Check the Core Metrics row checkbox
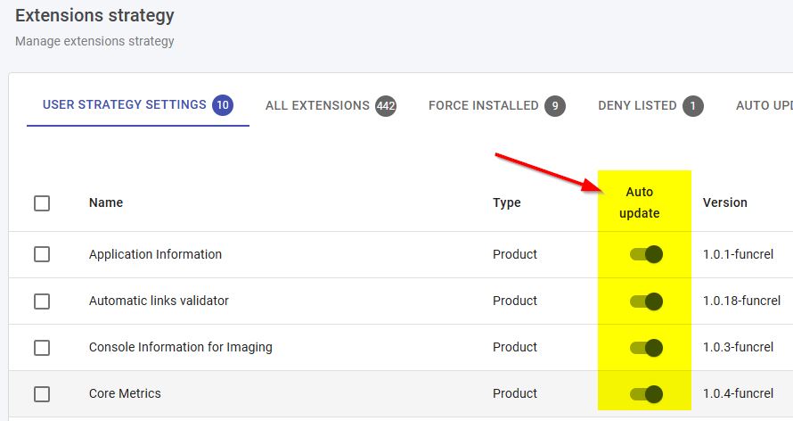 point(42,393)
